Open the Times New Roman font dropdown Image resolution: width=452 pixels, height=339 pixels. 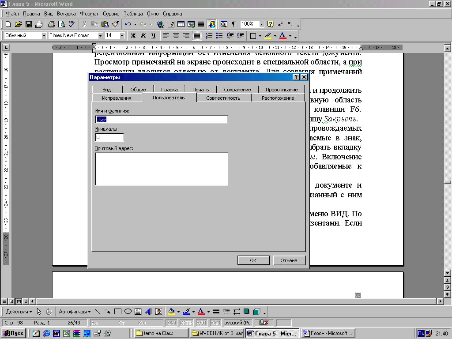click(x=100, y=35)
